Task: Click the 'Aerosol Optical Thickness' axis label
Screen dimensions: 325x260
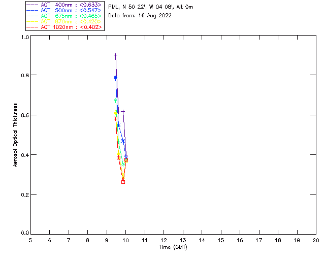Action: coord(15,135)
